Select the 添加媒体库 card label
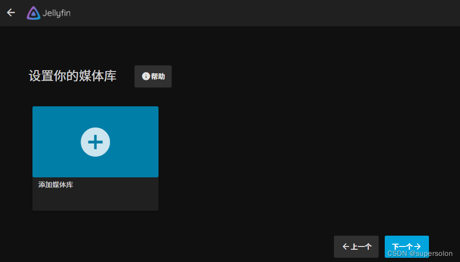Viewport: 460px width, 262px height. pyautogui.click(x=56, y=184)
